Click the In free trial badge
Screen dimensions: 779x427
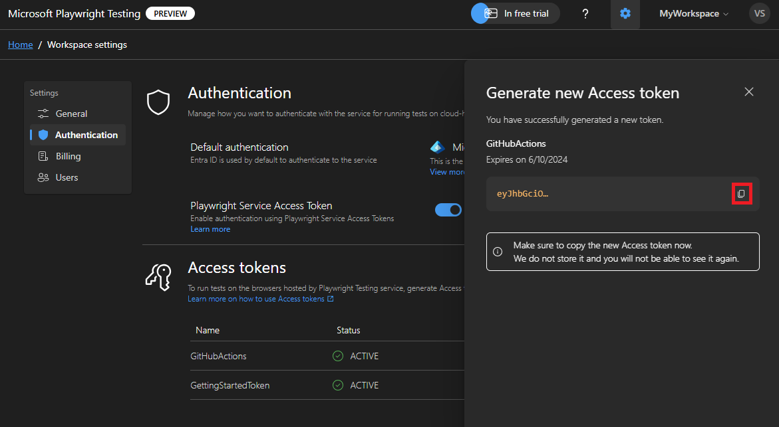516,14
